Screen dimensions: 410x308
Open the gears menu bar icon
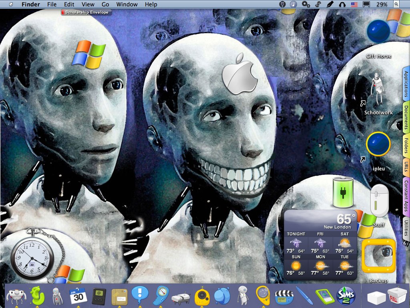click(x=305, y=4)
